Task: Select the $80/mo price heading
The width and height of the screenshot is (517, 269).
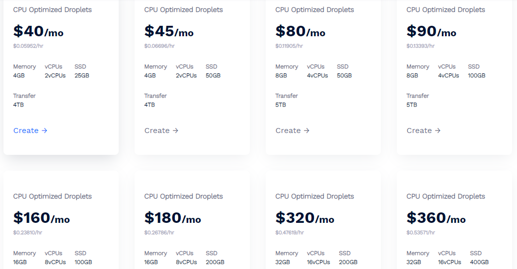Action: 300,31
